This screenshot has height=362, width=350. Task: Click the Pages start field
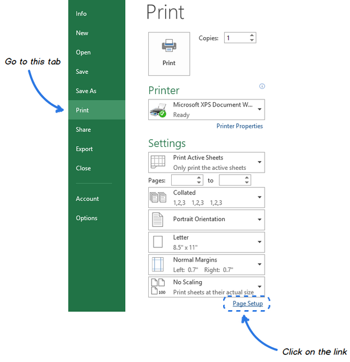(x=183, y=180)
